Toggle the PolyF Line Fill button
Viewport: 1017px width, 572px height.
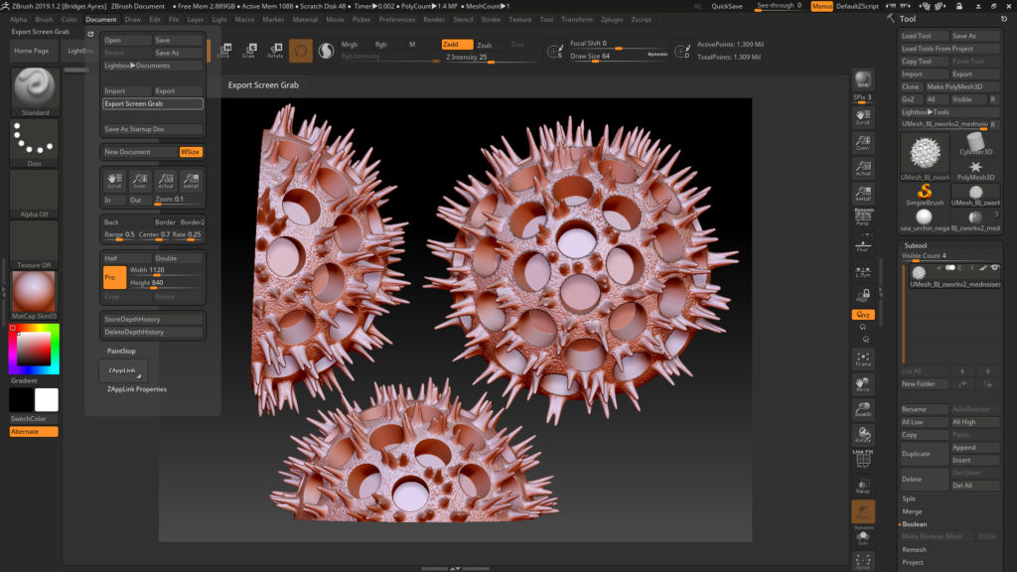(863, 459)
